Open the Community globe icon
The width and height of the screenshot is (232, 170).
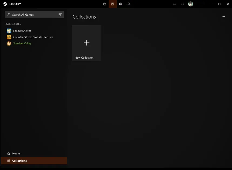tap(121, 4)
